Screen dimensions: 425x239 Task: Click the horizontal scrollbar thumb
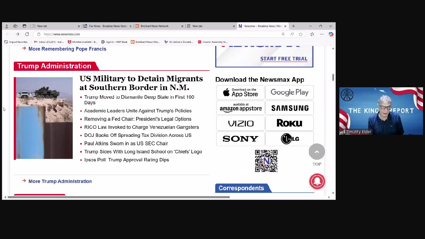pos(119,197)
